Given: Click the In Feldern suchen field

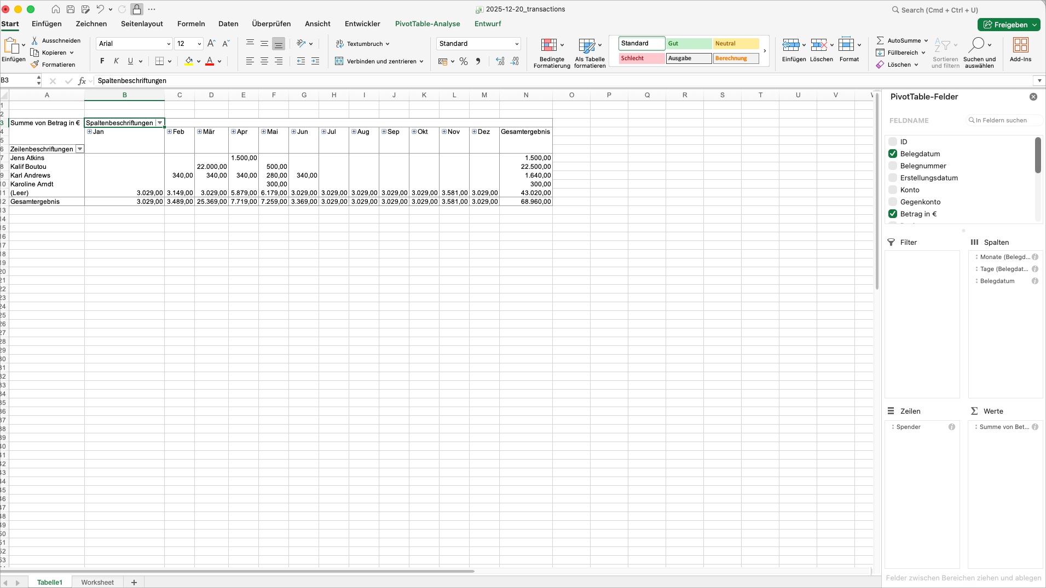Looking at the screenshot, I should tap(1004, 120).
